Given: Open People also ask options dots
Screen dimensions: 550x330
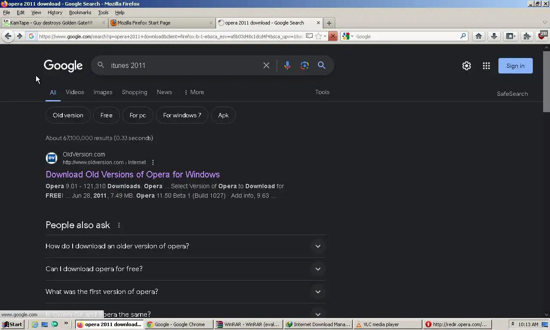Looking at the screenshot, I should 119,225.
